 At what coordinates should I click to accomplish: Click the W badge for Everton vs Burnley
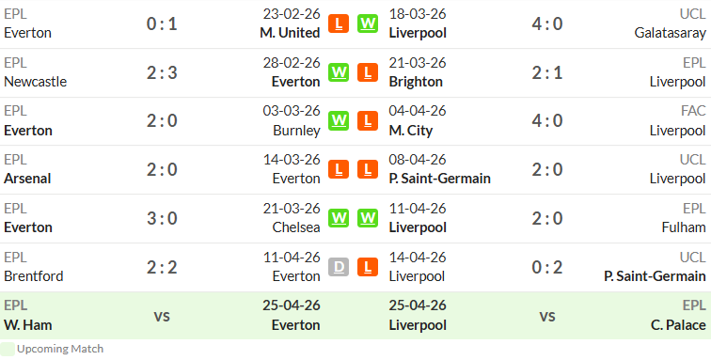coord(339,120)
